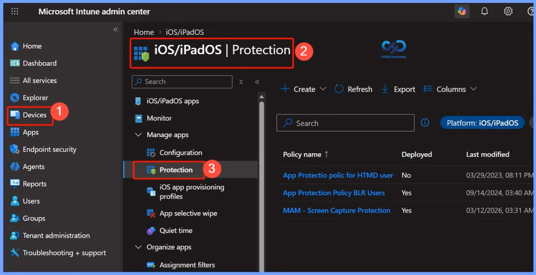Screen dimensions: 536x275
Task: Open Quiet time menu item
Action: (x=176, y=231)
